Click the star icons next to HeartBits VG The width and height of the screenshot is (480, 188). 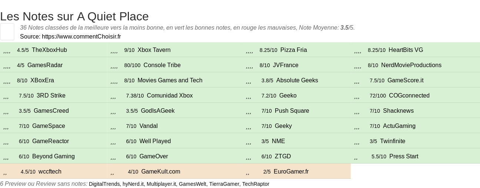pyautogui.click(x=357, y=50)
